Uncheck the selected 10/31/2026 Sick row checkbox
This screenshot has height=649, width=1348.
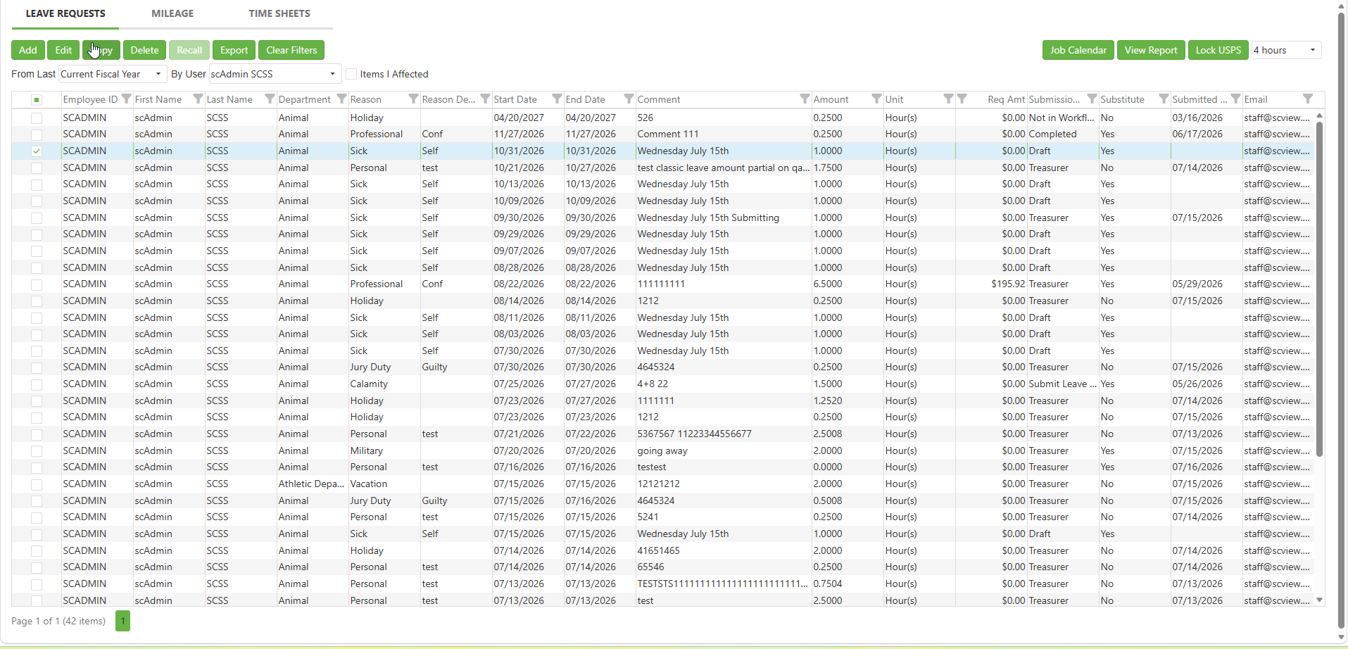click(x=37, y=151)
